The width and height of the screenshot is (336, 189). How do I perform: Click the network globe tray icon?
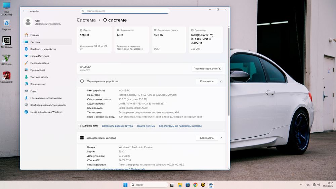314,185
